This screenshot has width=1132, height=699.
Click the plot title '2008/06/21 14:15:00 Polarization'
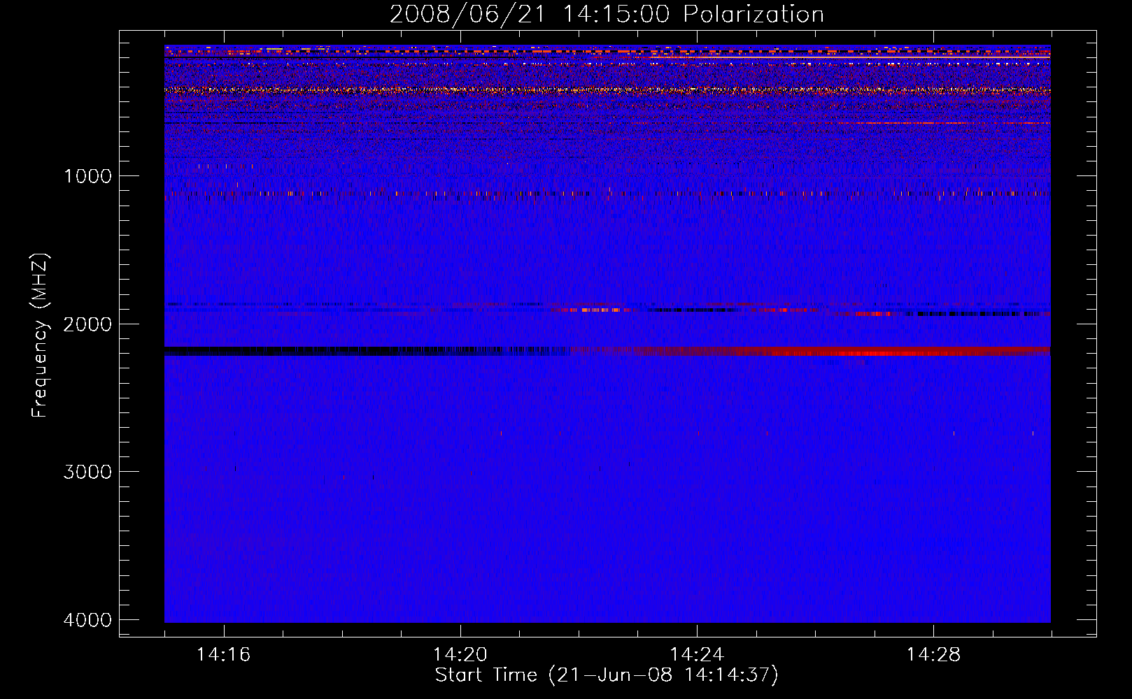tap(607, 15)
